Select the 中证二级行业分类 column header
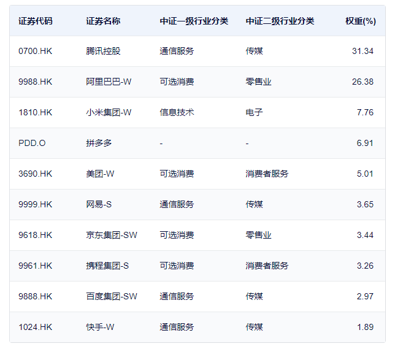Image resolution: width=395 pixels, height=349 pixels. click(280, 21)
